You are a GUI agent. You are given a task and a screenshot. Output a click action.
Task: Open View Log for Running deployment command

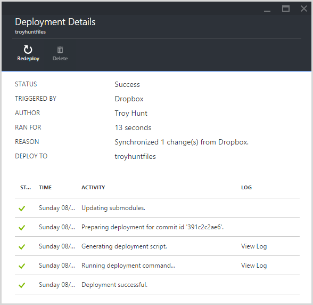(254, 266)
